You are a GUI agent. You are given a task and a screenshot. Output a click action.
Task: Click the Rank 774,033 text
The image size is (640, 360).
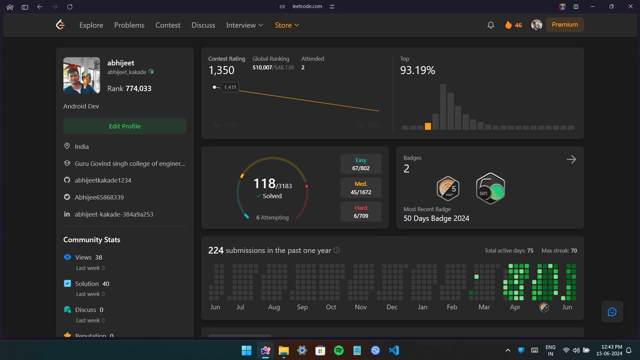coord(129,89)
